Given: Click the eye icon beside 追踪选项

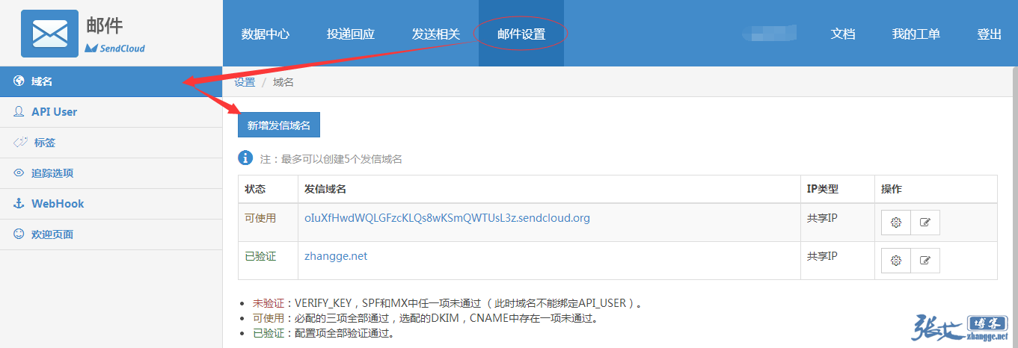Looking at the screenshot, I should click(19, 173).
